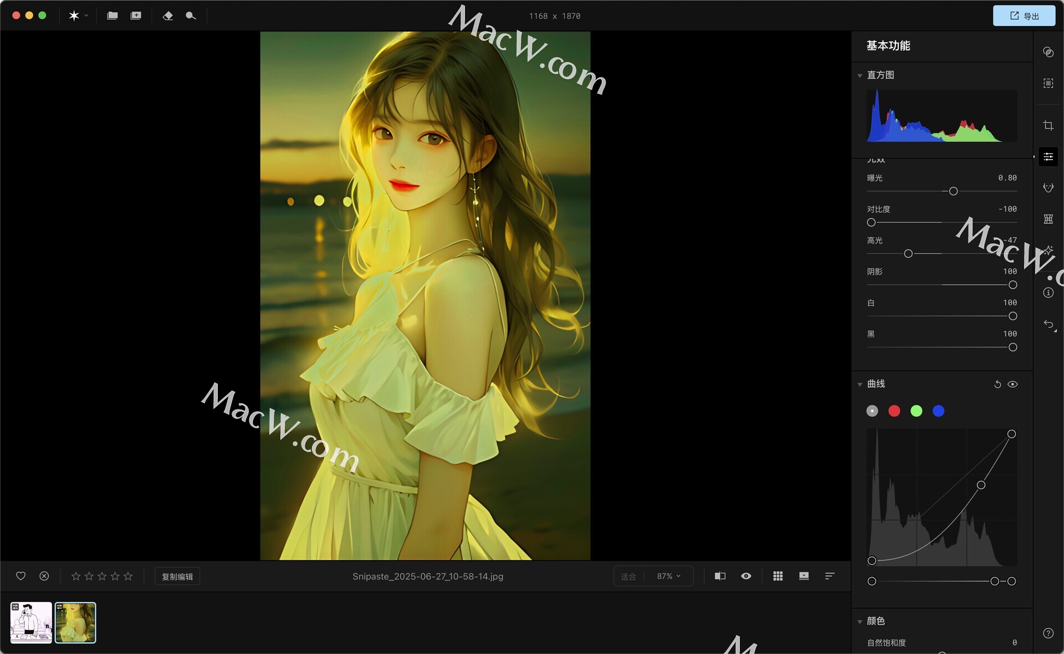
Task: Open the sort options icon
Action: [830, 576]
